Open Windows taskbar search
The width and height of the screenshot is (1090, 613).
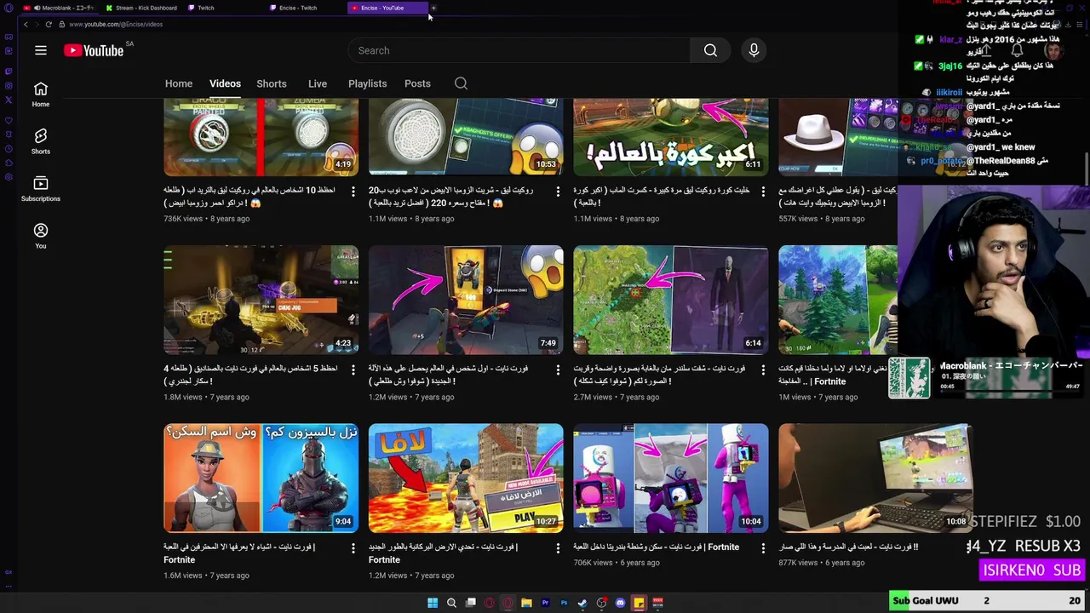[451, 603]
